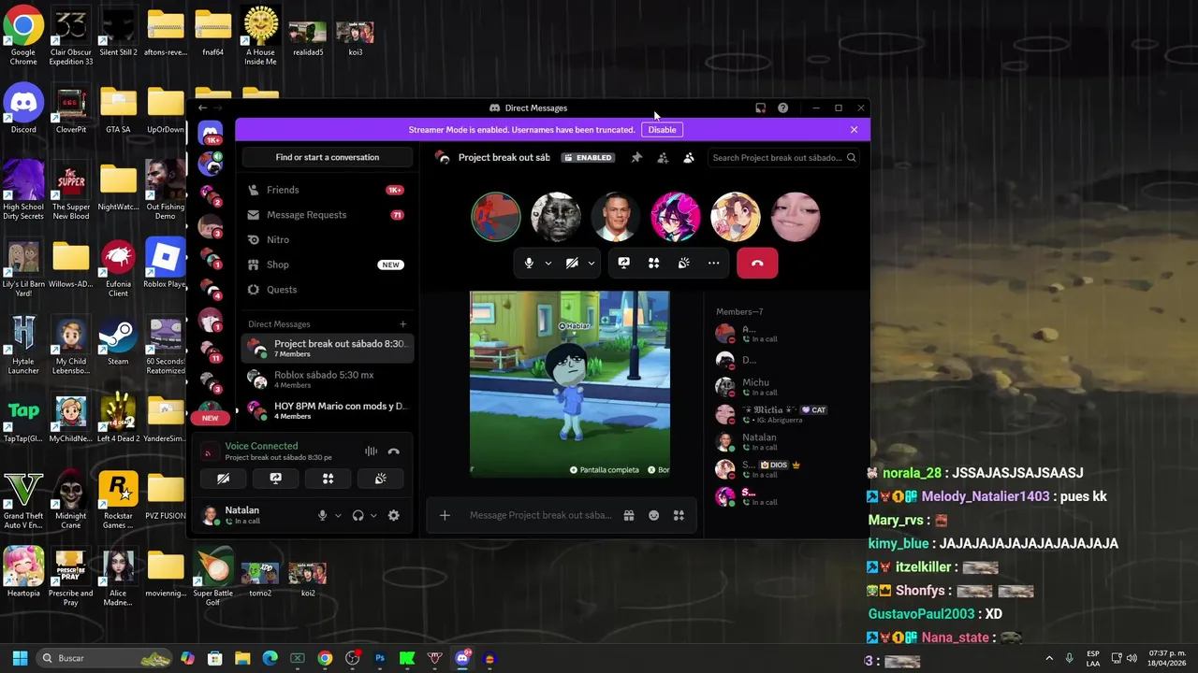Image resolution: width=1198 pixels, height=673 pixels.
Task: Go back using title bar left arrow
Action: tap(202, 107)
